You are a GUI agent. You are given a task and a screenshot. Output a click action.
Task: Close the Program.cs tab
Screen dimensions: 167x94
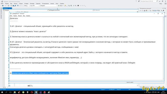[x=11, y=8]
